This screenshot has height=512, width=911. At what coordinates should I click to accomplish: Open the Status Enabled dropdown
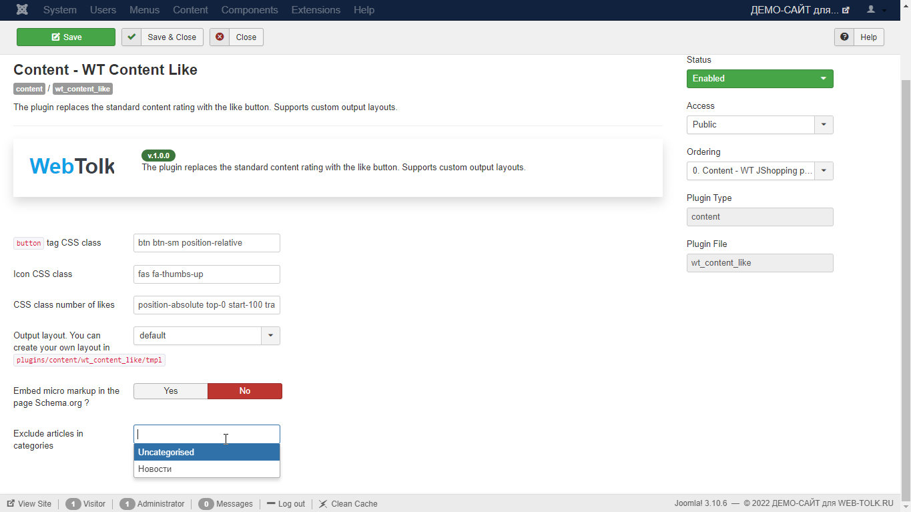coord(760,79)
